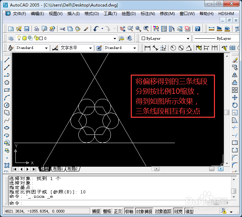Open Layer Properties Manager icon
Screen dimensions: 242x217
tap(11, 38)
